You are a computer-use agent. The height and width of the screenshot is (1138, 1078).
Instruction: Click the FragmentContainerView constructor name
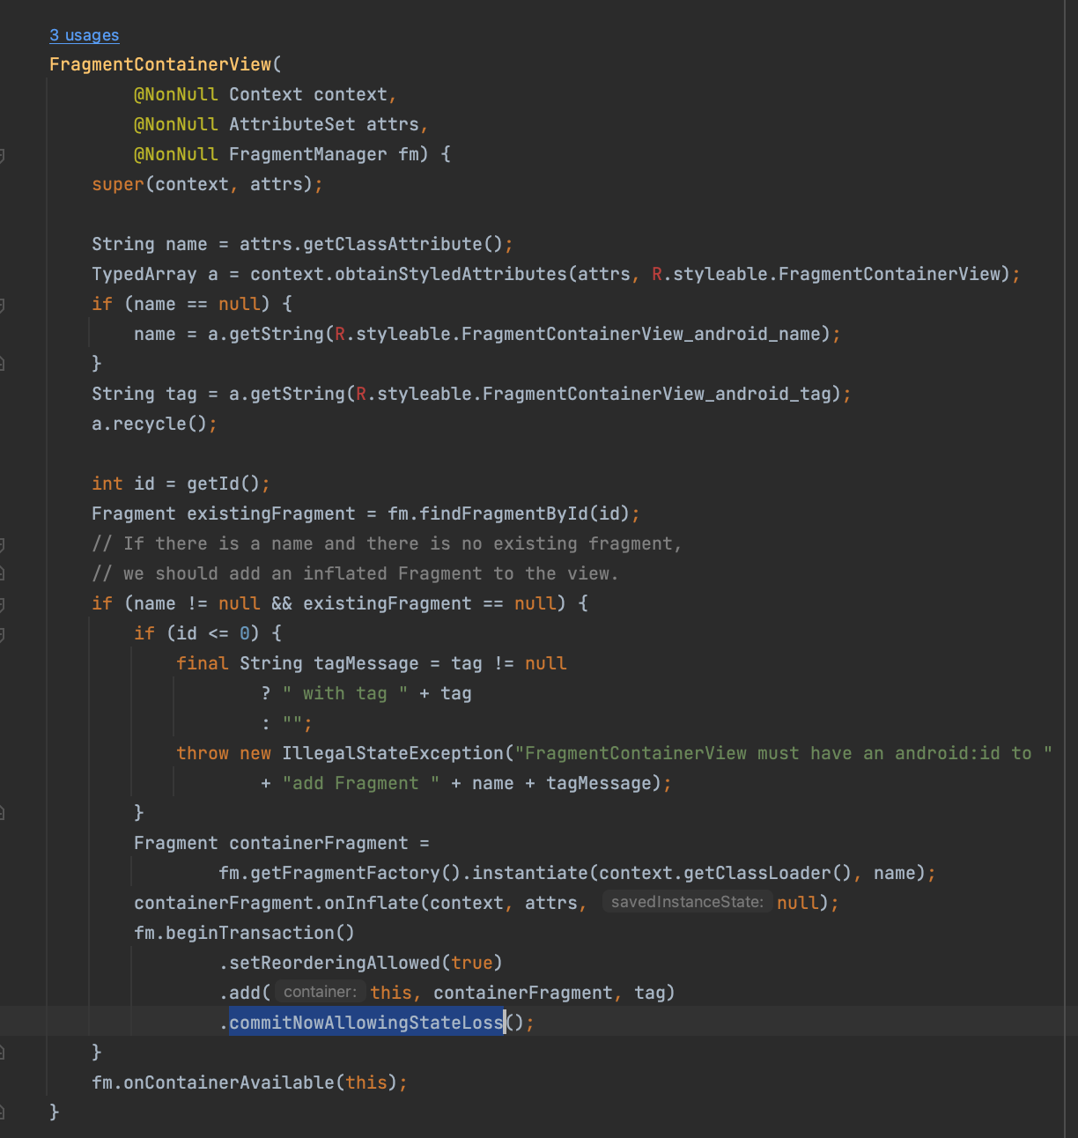(x=160, y=64)
